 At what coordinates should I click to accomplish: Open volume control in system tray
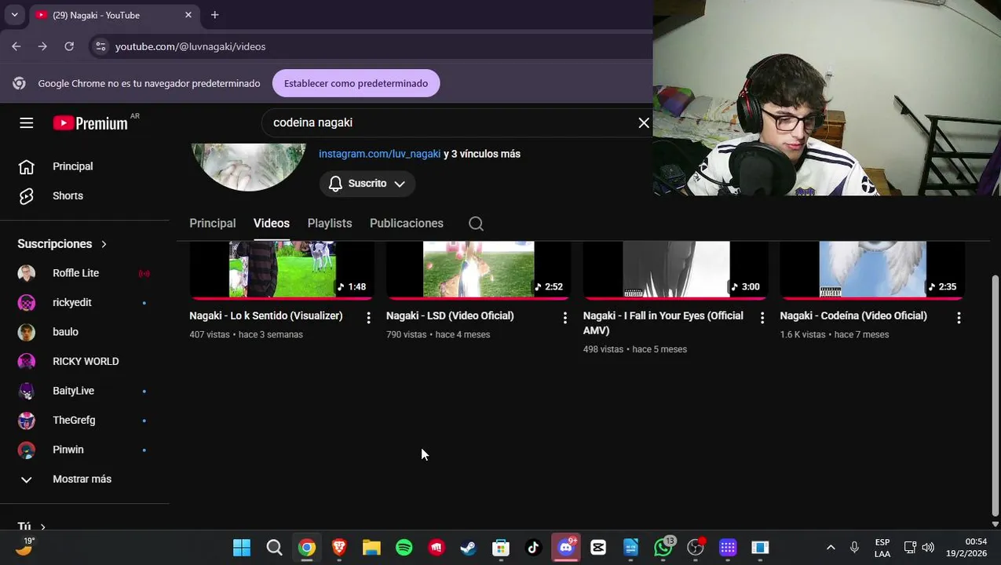tap(928, 548)
